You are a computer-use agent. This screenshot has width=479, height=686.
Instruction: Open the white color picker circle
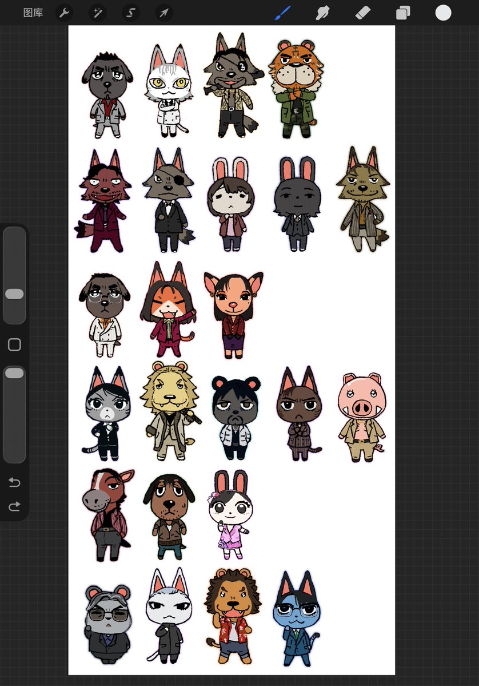click(443, 13)
